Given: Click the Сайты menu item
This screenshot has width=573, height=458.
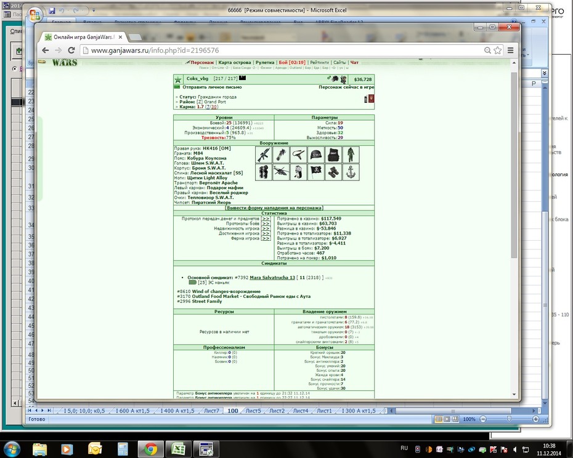Looking at the screenshot, I should tap(339, 62).
